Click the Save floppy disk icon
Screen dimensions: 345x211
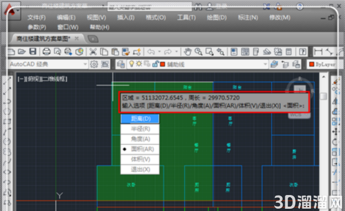pyautogui.click(x=33, y=52)
